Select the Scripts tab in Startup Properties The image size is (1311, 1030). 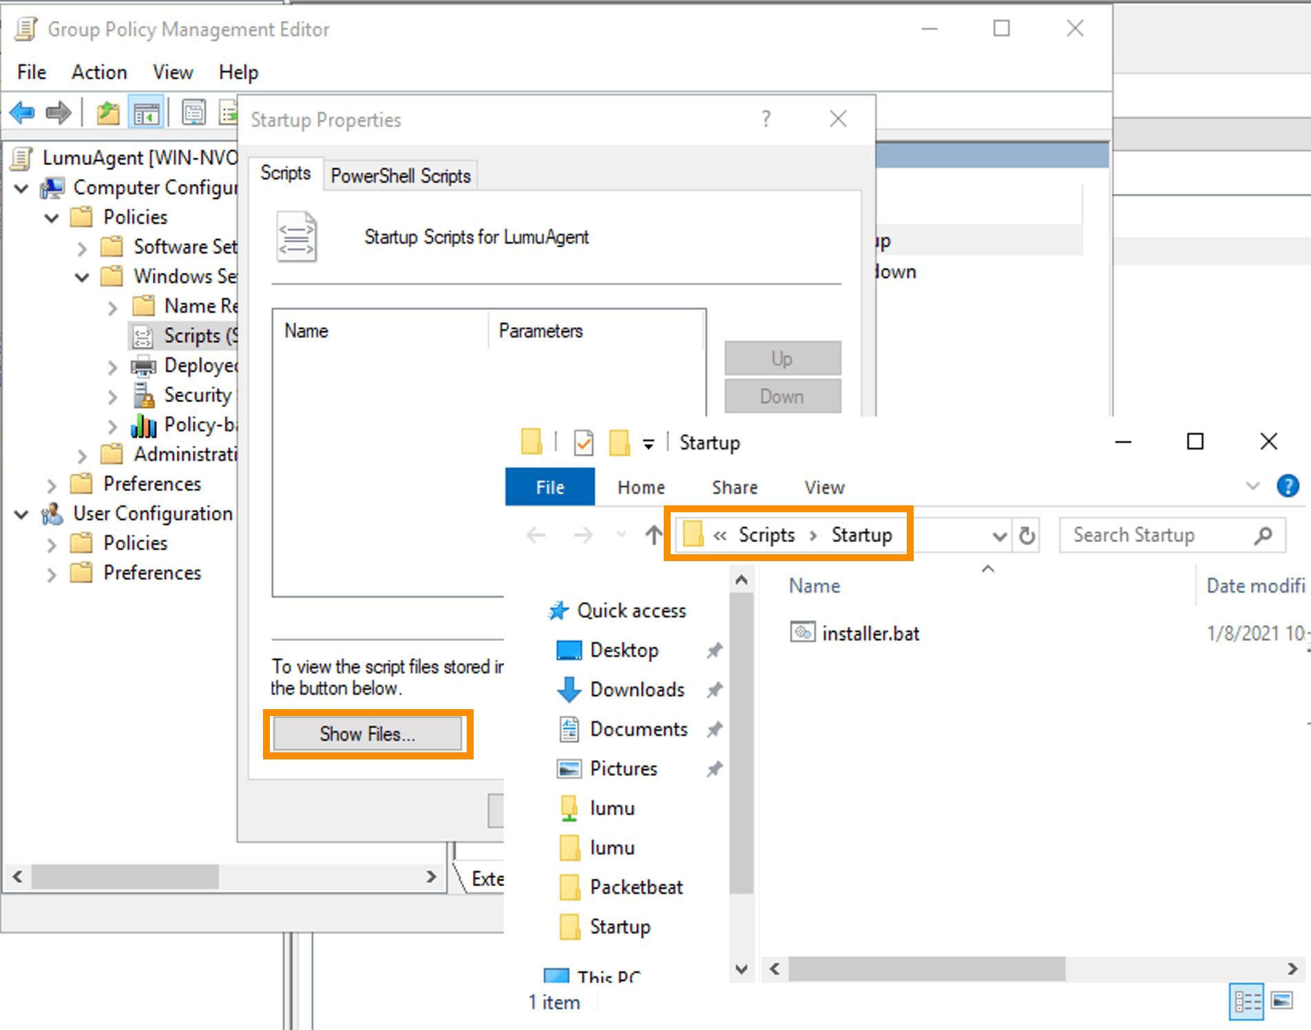click(x=285, y=174)
